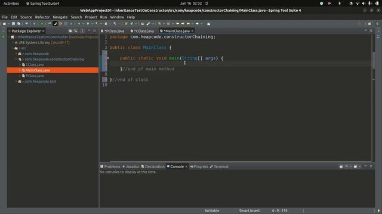Toggle Link with Editor in Package Explorer
Image resolution: width=382 pixels, height=214 pixels.
(76, 31)
